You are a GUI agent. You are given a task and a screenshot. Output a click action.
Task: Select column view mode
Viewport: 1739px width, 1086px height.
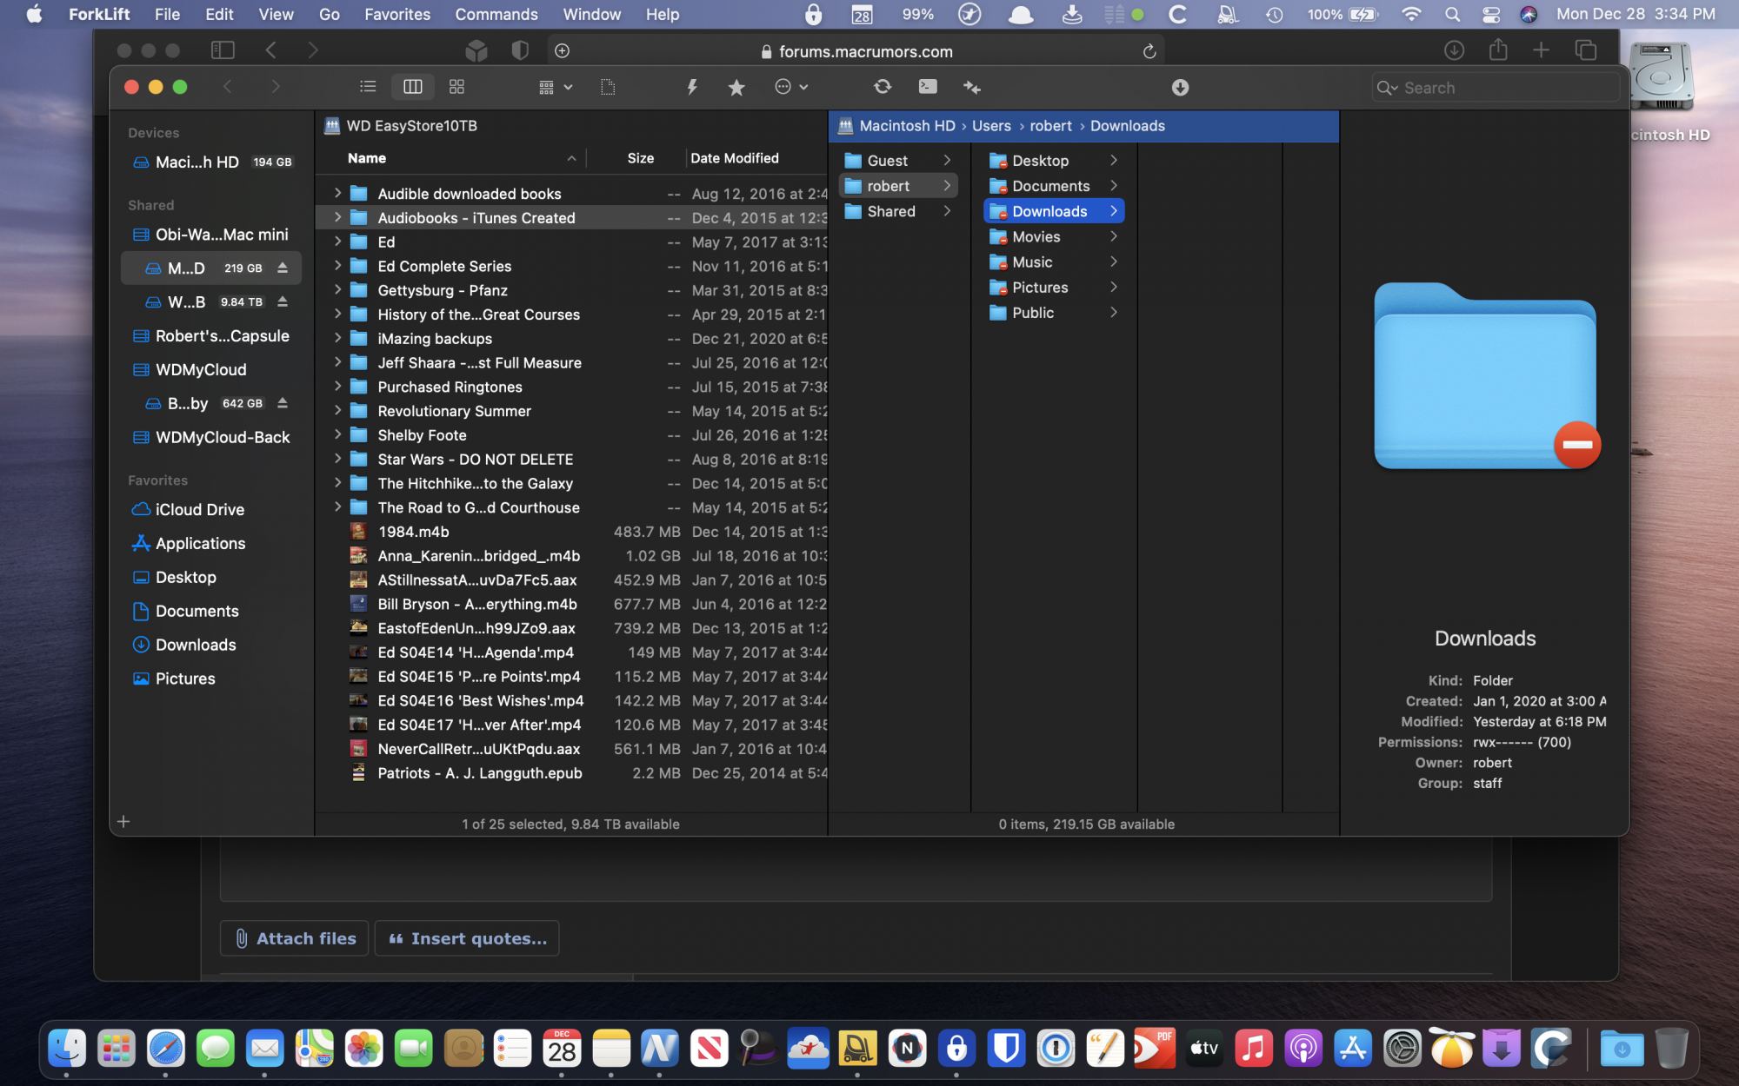coord(412,87)
